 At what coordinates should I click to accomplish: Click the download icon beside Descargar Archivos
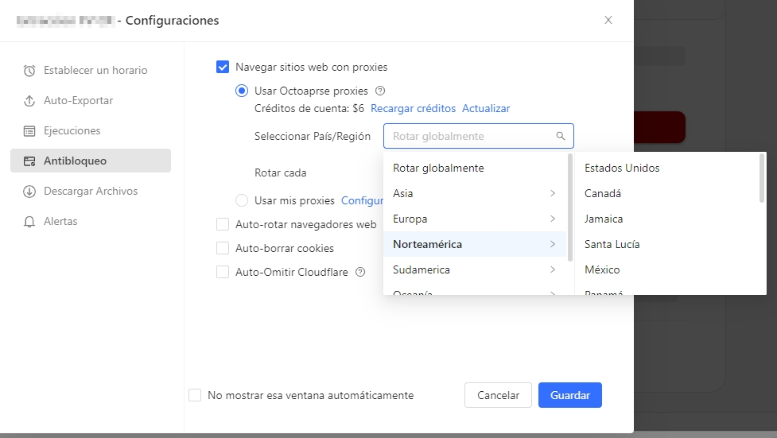(x=29, y=192)
